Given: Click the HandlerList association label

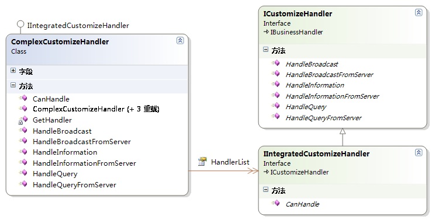Looking at the screenshot, I should (x=230, y=162).
